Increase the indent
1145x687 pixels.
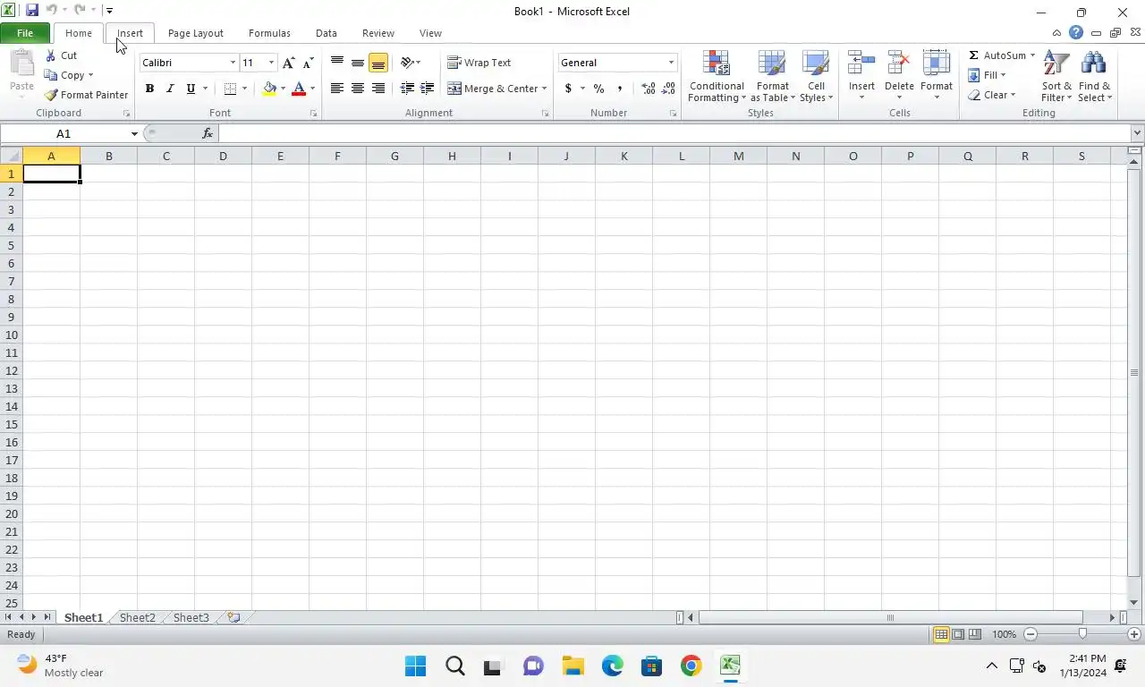428,89
